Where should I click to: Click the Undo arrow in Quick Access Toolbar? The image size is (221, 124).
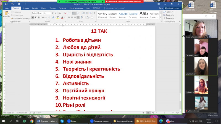12,4
